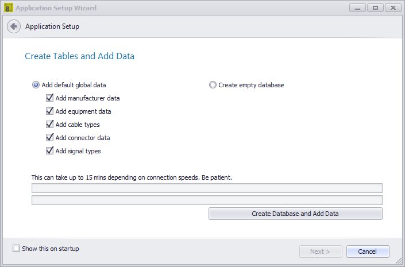Click the Create Tables and Add Data heading
This screenshot has width=405, height=267.
[79, 56]
